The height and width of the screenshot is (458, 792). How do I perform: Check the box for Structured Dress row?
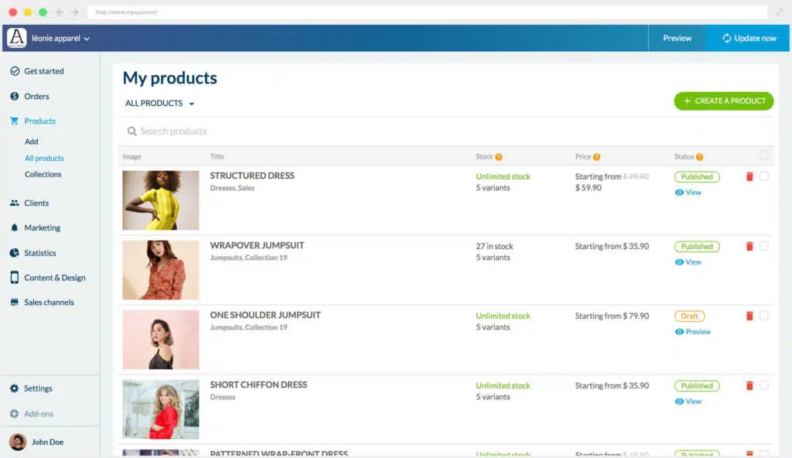coord(764,176)
